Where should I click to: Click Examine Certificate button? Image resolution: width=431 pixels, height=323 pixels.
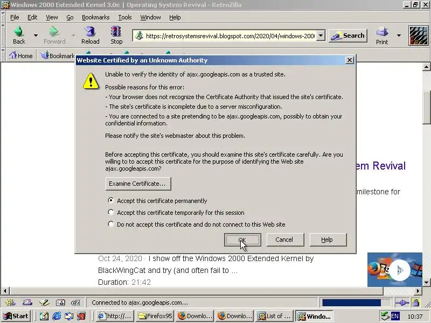tap(138, 184)
